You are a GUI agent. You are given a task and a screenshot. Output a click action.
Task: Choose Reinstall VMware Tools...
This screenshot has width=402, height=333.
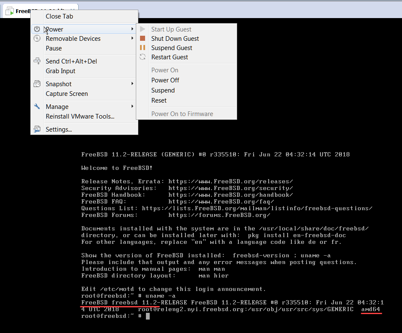(x=80, y=116)
